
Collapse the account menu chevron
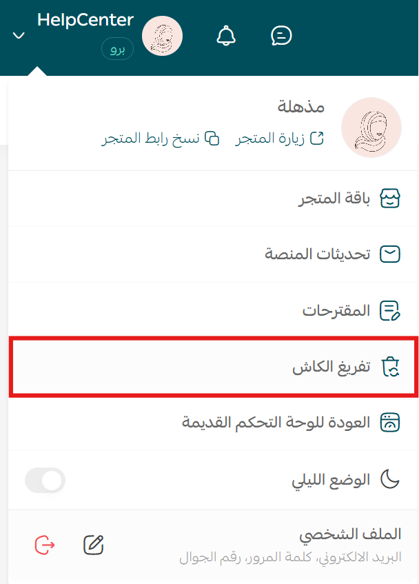click(x=19, y=36)
